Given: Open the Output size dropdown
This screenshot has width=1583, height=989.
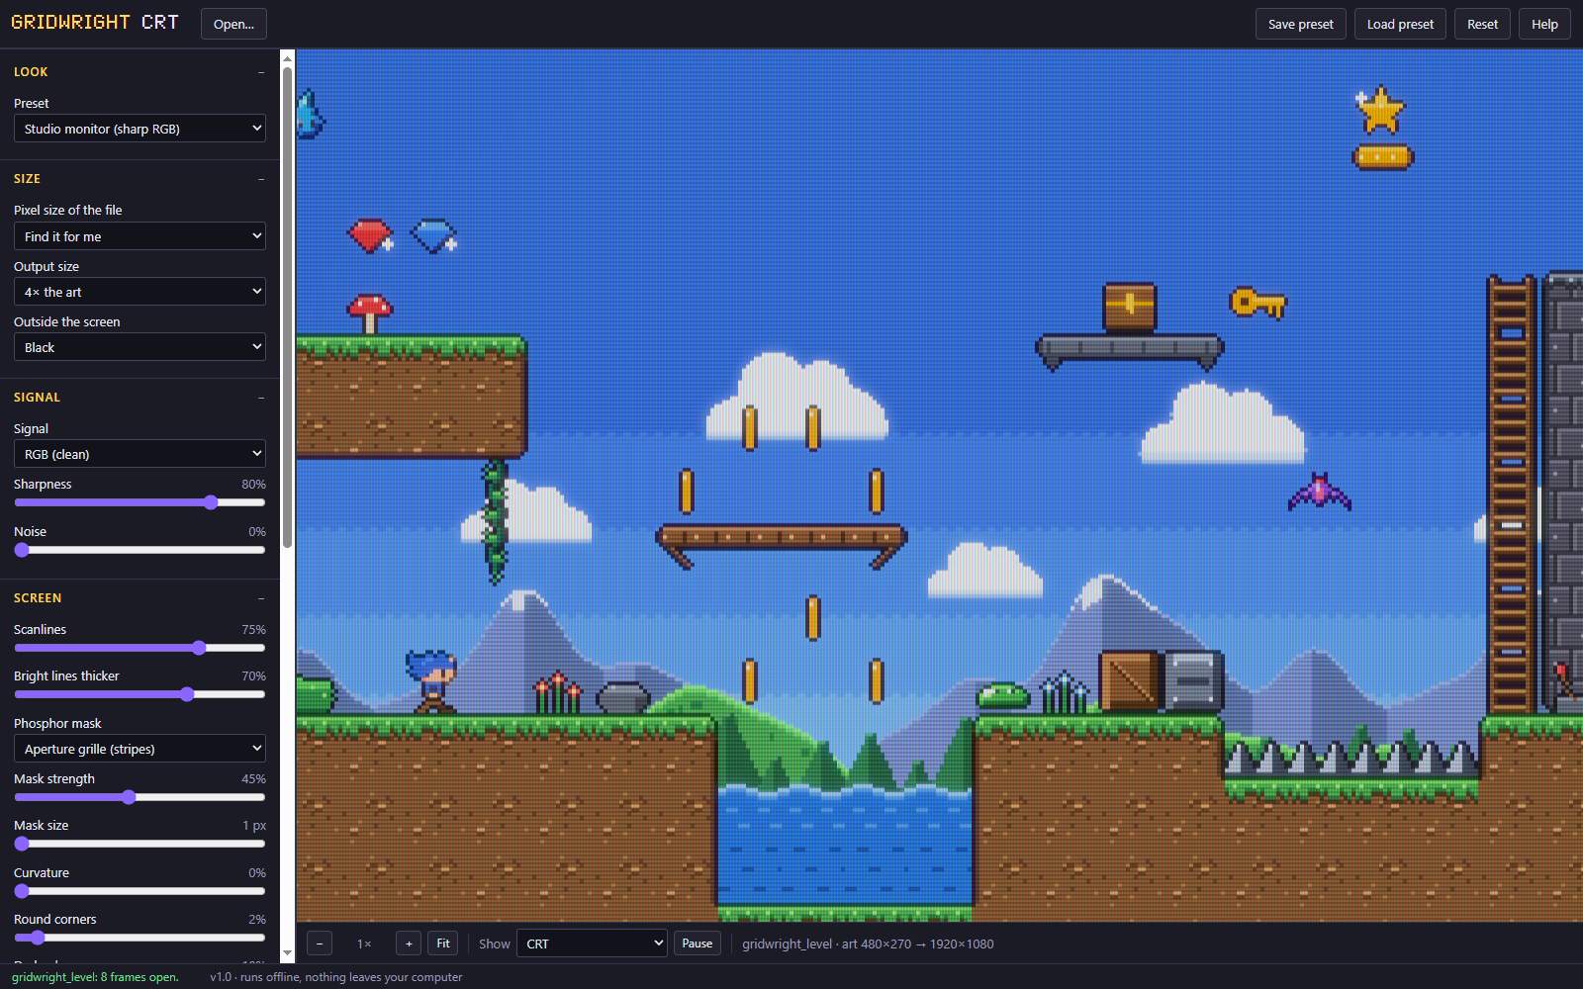Looking at the screenshot, I should pyautogui.click(x=140, y=292).
